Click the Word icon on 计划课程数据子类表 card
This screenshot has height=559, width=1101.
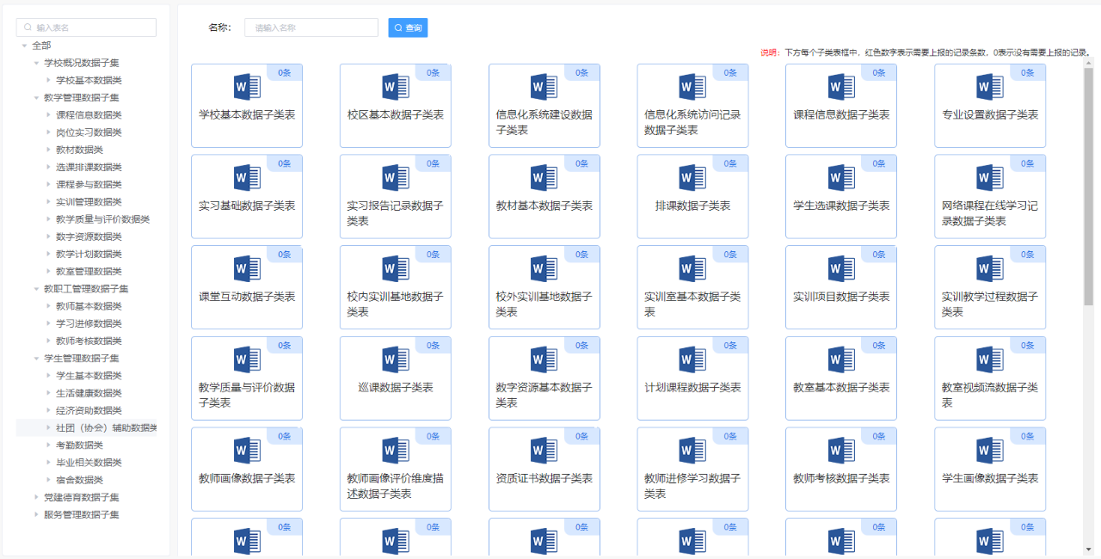(692, 359)
